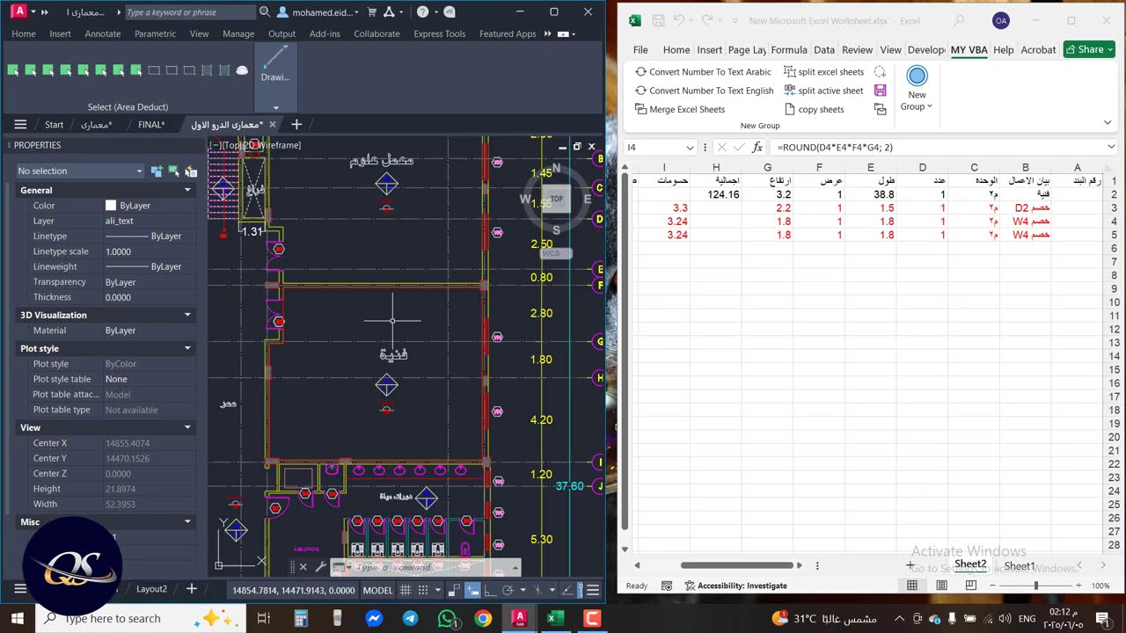1126x633 pixels.
Task: Collapse the Excel ribbon with chevron
Action: 1108,122
